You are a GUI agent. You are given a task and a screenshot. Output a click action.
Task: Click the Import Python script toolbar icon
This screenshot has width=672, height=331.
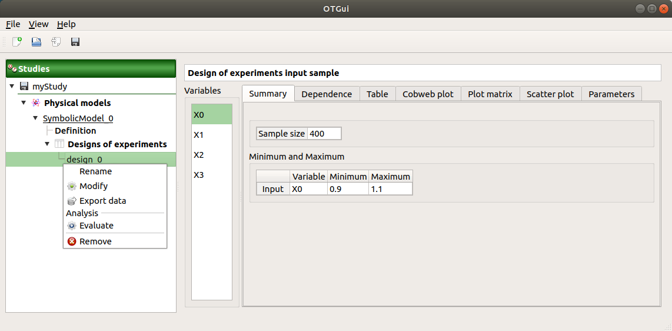(x=56, y=42)
